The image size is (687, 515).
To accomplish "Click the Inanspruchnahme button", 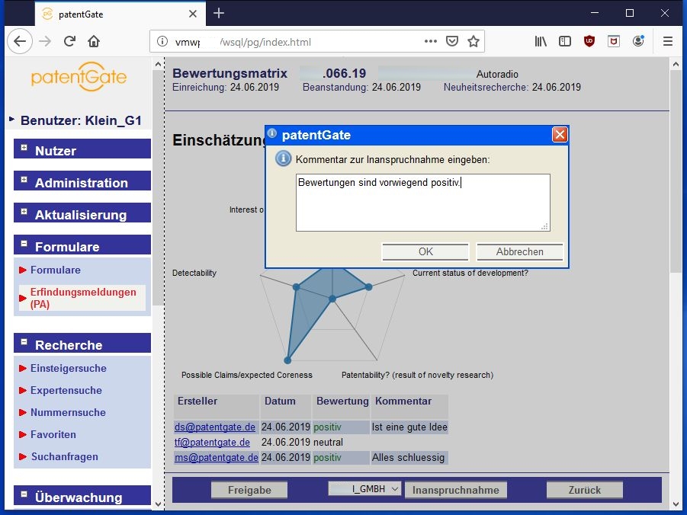I will tap(456, 490).
